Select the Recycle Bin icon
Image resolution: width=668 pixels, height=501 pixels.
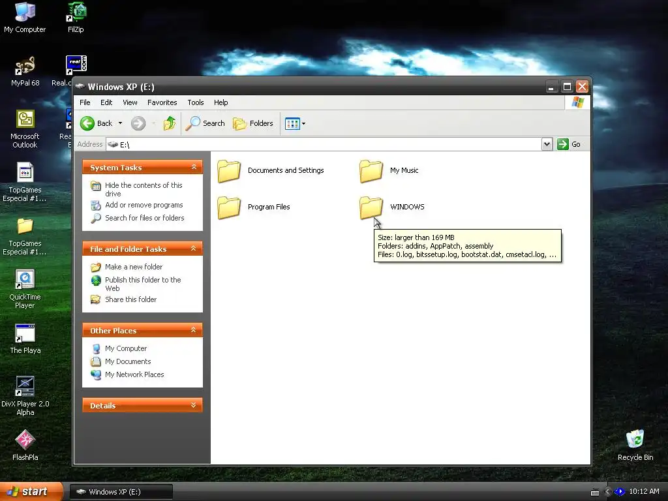635,446
